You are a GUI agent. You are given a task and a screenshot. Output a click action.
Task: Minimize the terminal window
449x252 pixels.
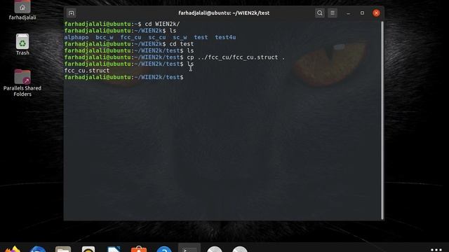click(348, 13)
